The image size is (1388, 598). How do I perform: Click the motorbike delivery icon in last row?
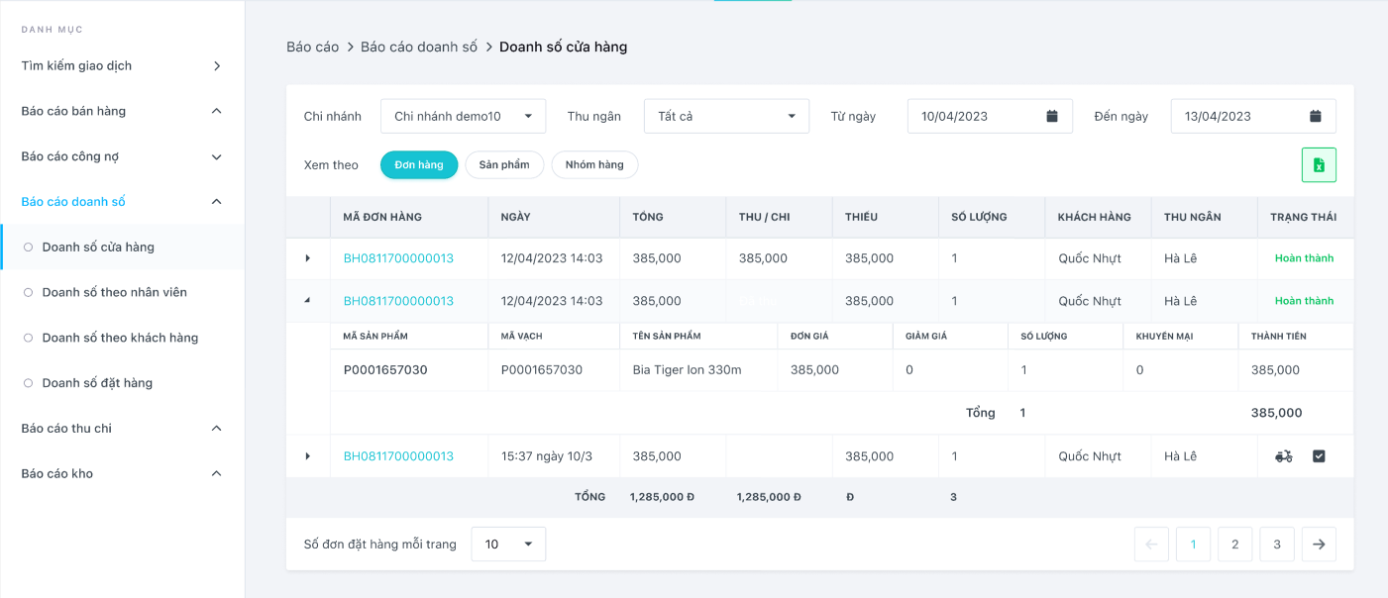tap(1283, 456)
